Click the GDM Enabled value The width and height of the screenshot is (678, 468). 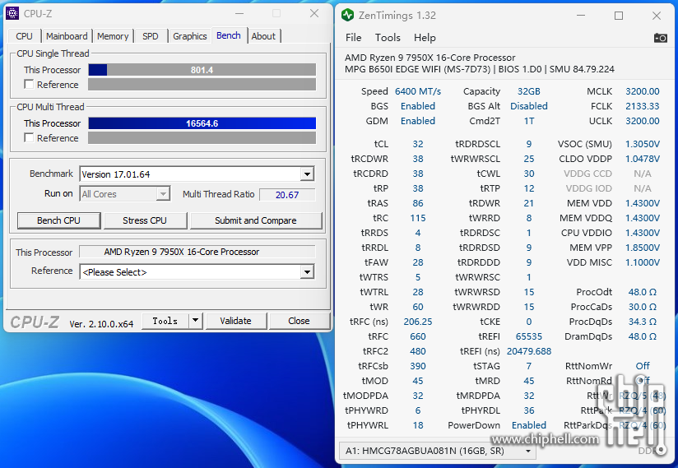[x=418, y=121]
